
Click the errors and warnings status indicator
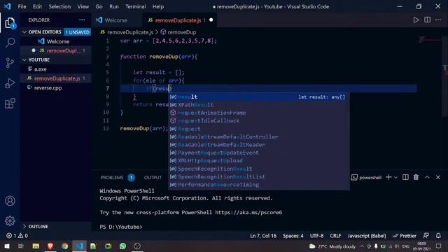pyautogui.click(x=17, y=236)
